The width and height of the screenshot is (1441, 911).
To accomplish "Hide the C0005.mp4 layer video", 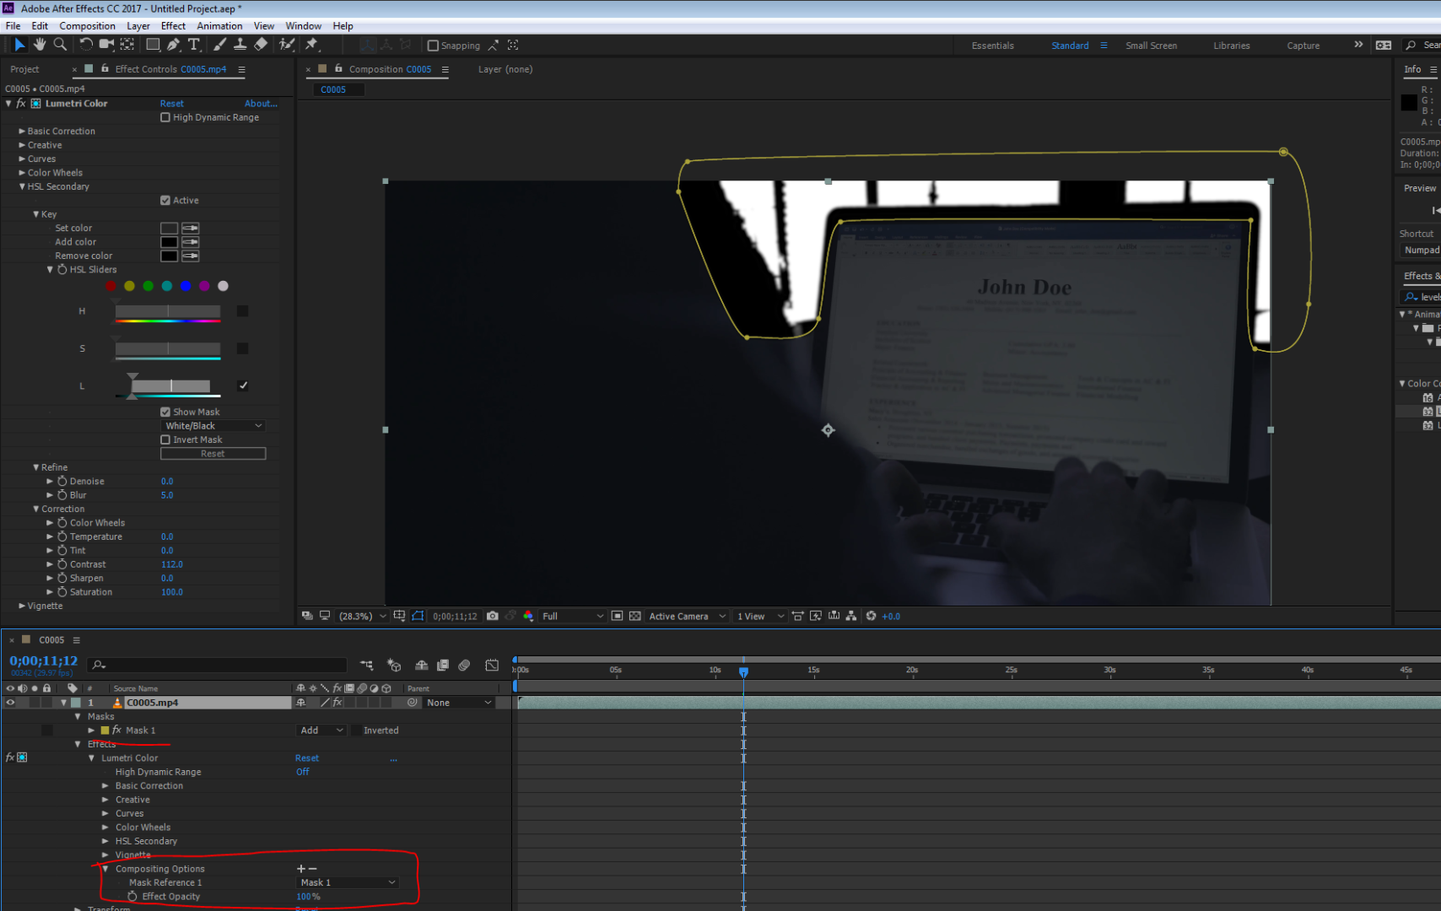I will coord(10,703).
